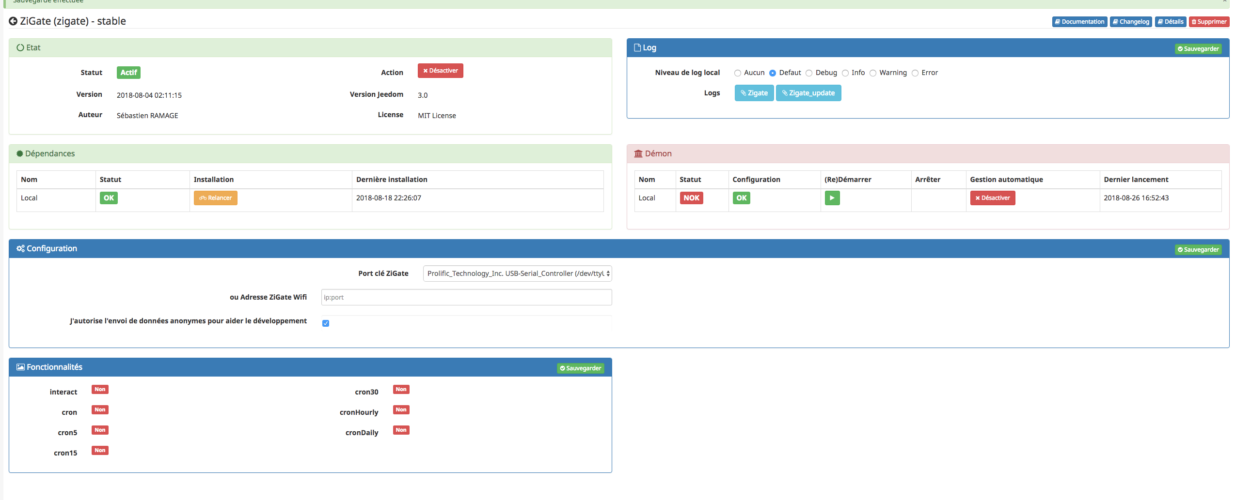1235x500 pixels.
Task: Click the Non label for cron30
Action: pos(401,389)
